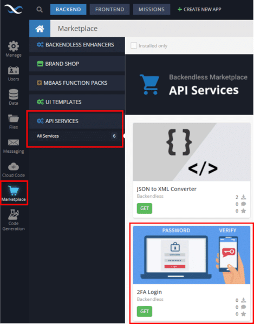This screenshot has width=254, height=324.
Task: Expand MBAAS Function Packs category
Action: click(77, 83)
